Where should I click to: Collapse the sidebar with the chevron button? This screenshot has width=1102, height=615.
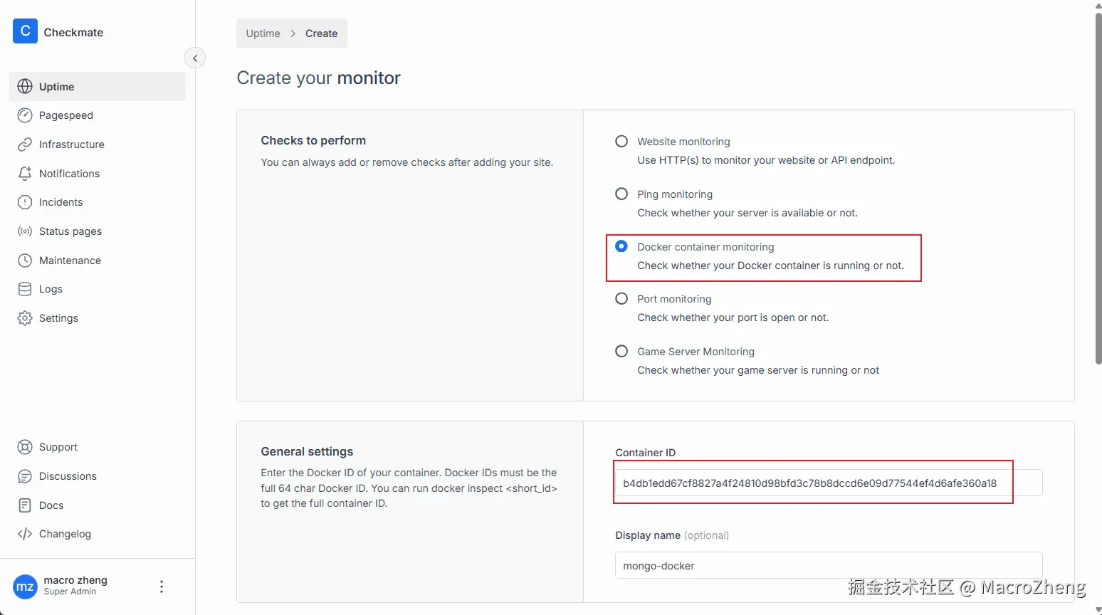click(195, 58)
